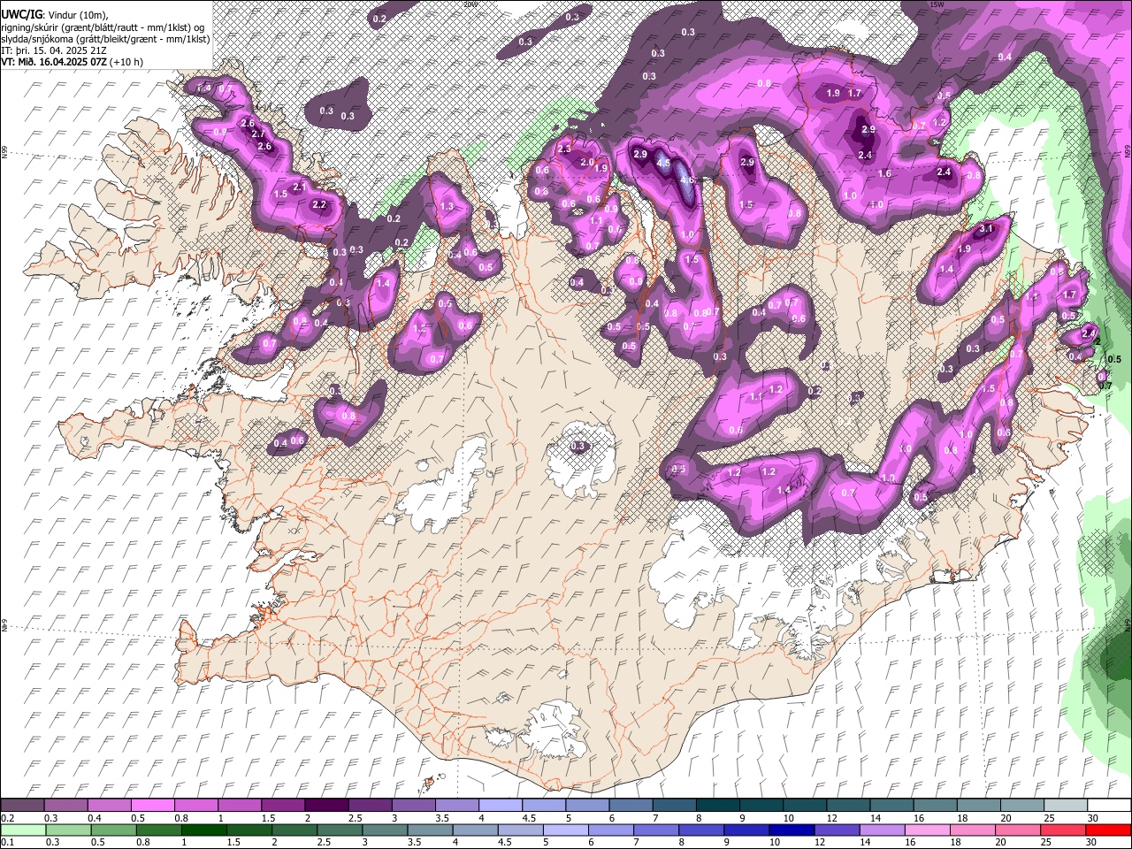
Task: Click the 'IT: þri. 15. 04. 2025 21Z' line
Action: click(54, 50)
